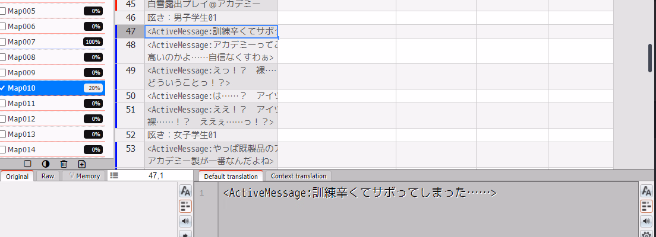Select row header number 50

coord(130,96)
